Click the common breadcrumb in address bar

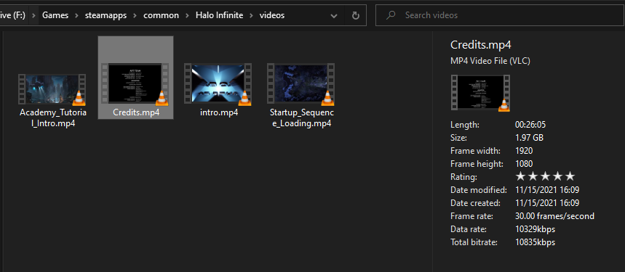point(161,15)
